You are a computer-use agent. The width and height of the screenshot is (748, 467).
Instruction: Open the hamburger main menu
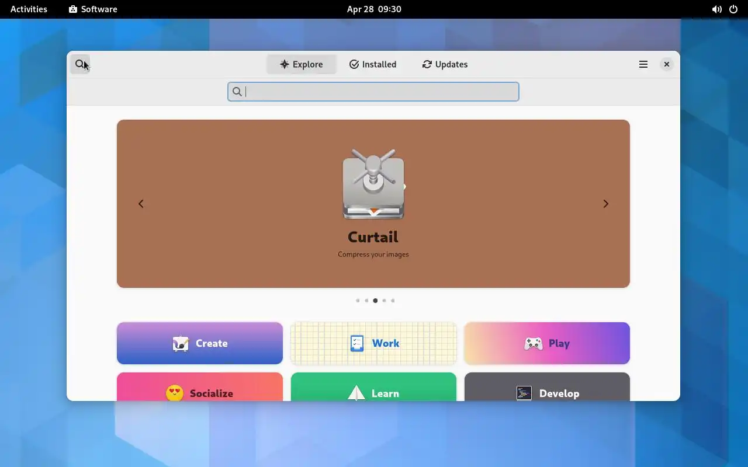(x=643, y=64)
